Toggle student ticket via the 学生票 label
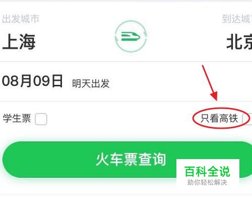Screen dimensions: 252x202 coord(17,118)
